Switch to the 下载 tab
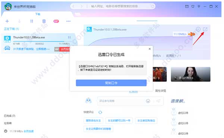The width and height of the screenshot is (224, 138). click(38, 14)
